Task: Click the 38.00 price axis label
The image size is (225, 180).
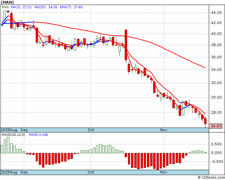Action: coord(216,45)
